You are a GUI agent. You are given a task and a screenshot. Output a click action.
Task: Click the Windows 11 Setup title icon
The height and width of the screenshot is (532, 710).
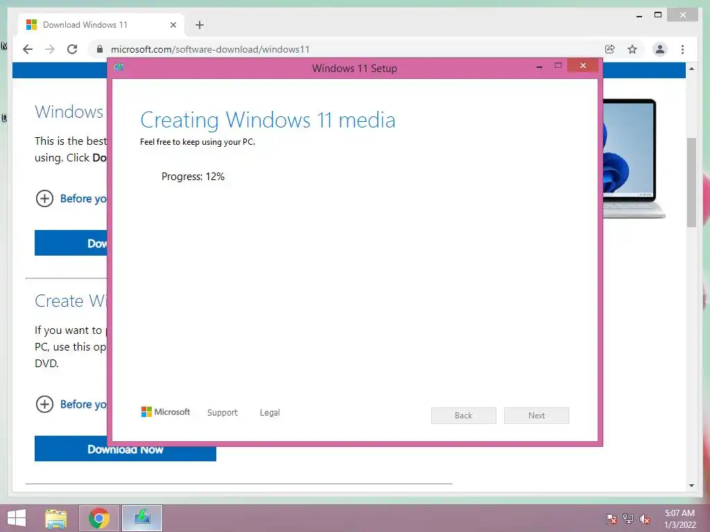click(119, 67)
